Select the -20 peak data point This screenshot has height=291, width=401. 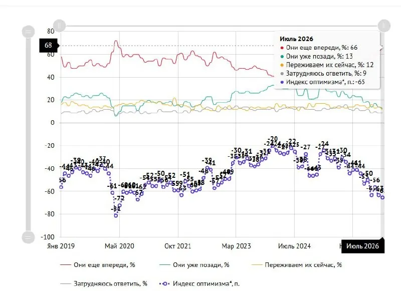pos(273,146)
